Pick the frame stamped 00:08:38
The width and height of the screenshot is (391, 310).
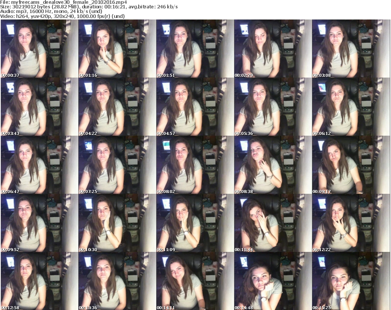click(x=273, y=165)
